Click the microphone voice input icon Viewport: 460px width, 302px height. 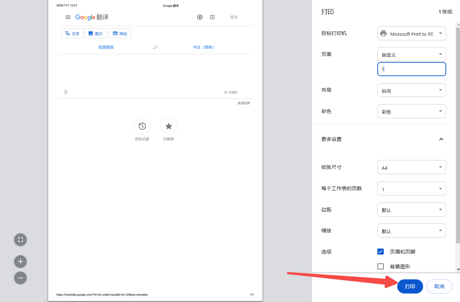(x=66, y=92)
